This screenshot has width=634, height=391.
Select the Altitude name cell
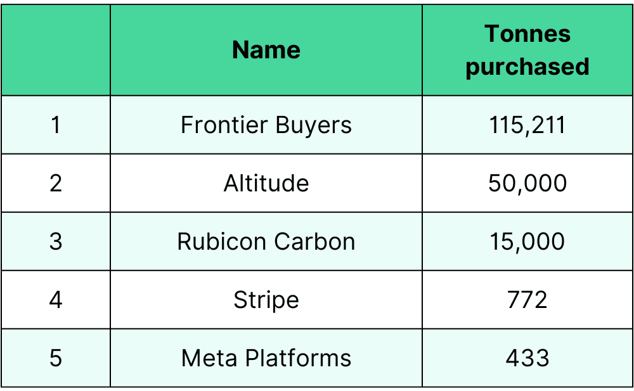click(266, 183)
